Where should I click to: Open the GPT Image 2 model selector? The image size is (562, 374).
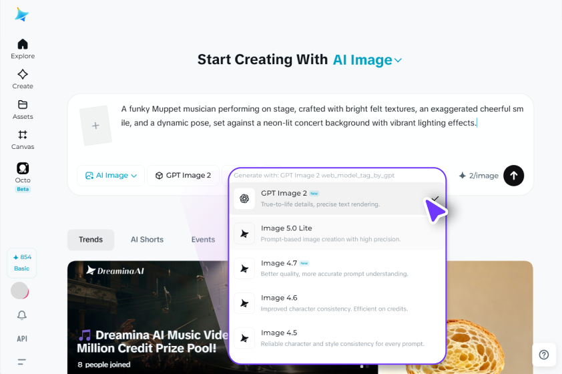point(183,176)
